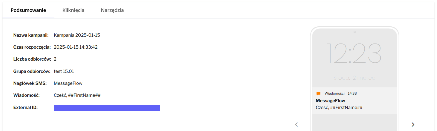Viewport: 437px width, 131px height.
Task: Click the orange message bubble icon
Action: (x=318, y=93)
